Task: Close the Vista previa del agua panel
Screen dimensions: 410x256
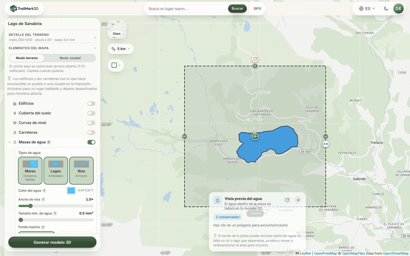Action: point(298,200)
